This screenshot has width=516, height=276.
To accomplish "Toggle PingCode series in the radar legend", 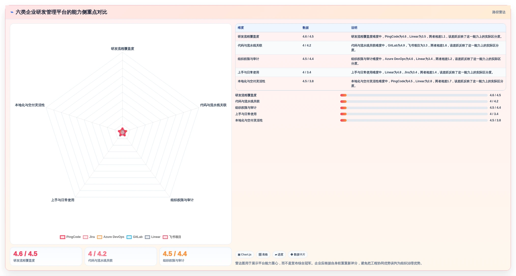I will [x=70, y=237].
